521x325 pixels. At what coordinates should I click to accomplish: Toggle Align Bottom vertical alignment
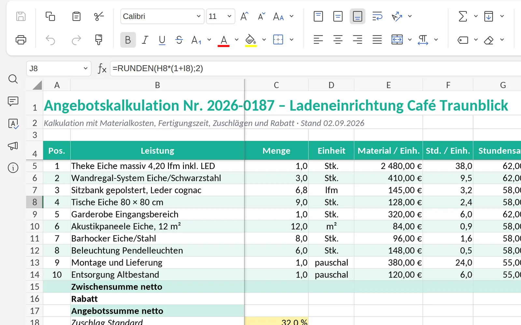pyautogui.click(x=358, y=16)
